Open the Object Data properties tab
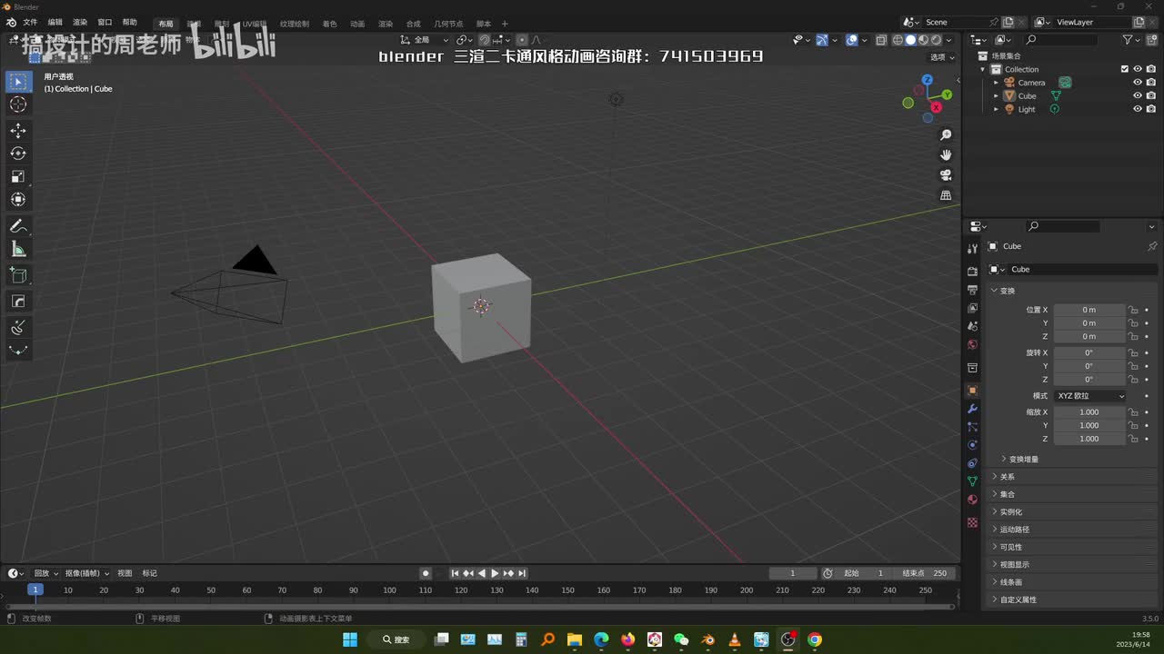 tap(972, 481)
